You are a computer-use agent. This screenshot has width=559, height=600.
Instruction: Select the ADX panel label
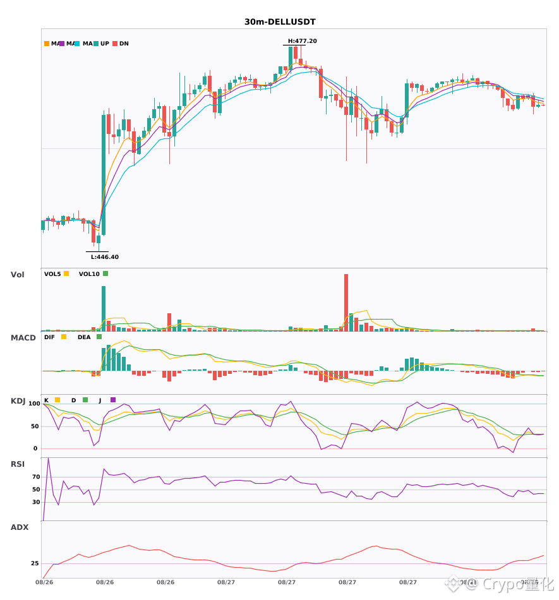(x=20, y=527)
